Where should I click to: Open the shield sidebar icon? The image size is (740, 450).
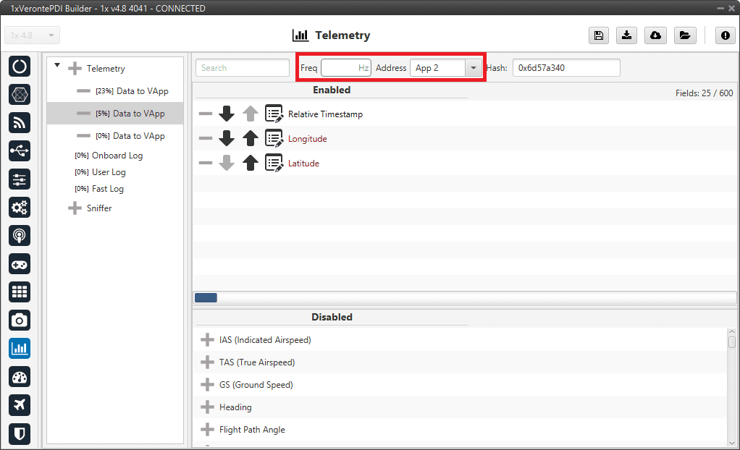pyautogui.click(x=20, y=433)
